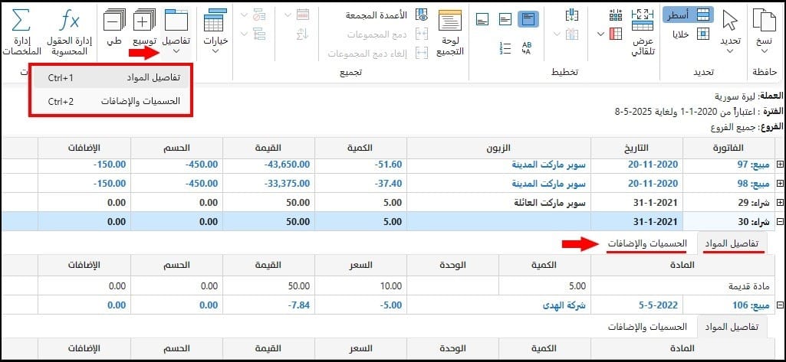Click the starred grid best-fit columns icon
The width and height of the screenshot is (786, 362).
(616, 15)
